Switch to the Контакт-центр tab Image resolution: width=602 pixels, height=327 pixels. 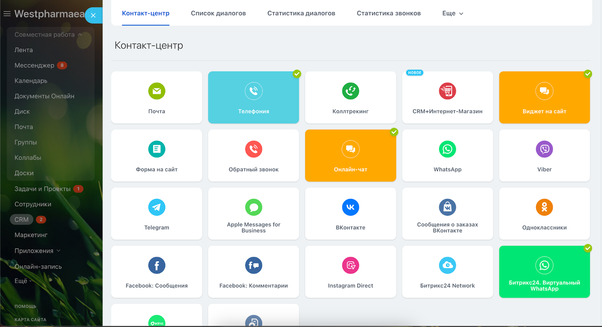(x=146, y=13)
